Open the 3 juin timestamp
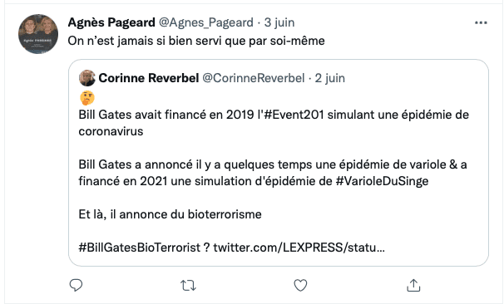 coord(279,22)
